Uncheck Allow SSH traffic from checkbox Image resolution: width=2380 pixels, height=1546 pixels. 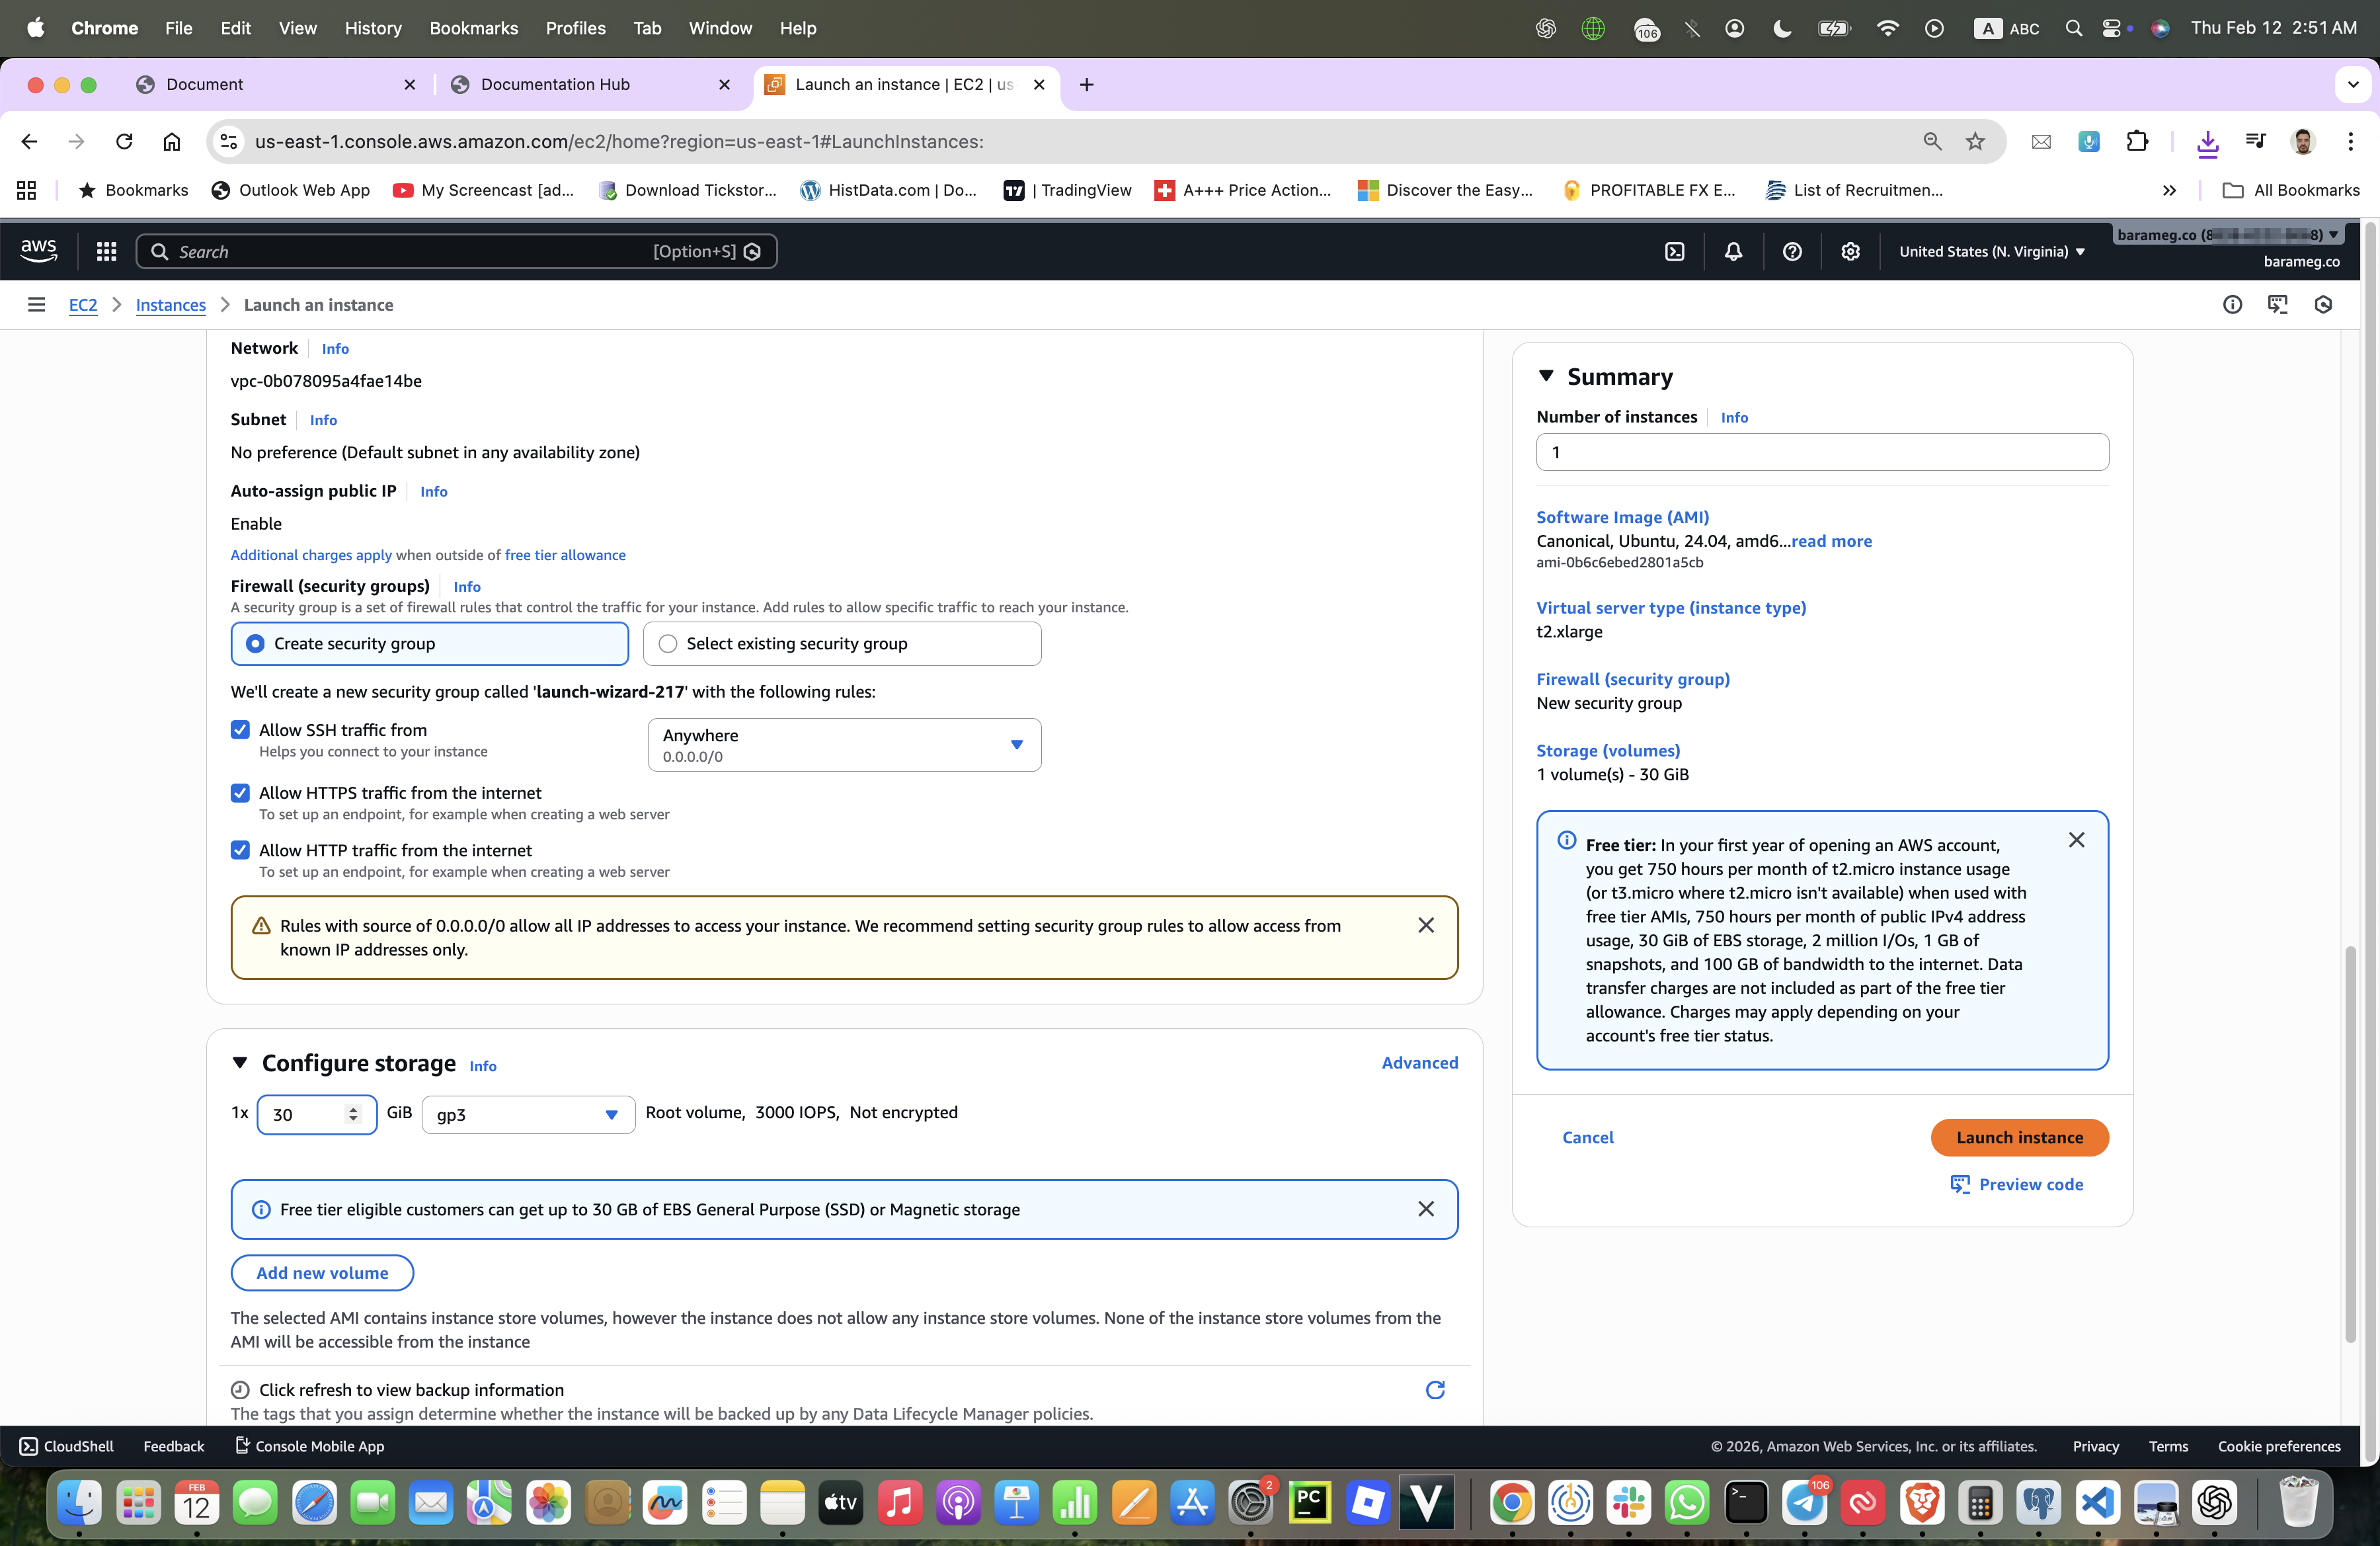point(240,730)
